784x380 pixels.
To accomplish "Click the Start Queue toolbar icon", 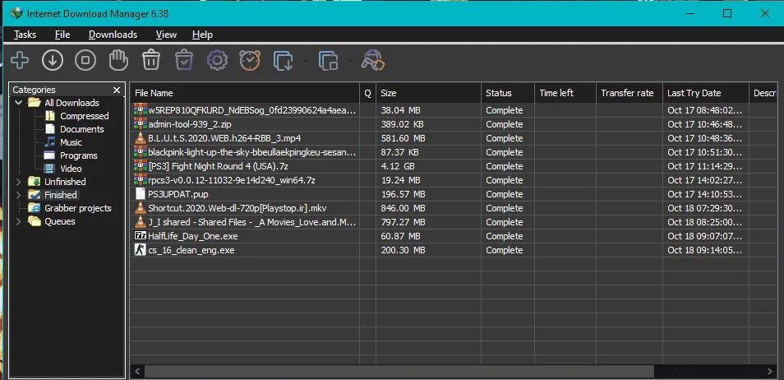I will point(283,61).
